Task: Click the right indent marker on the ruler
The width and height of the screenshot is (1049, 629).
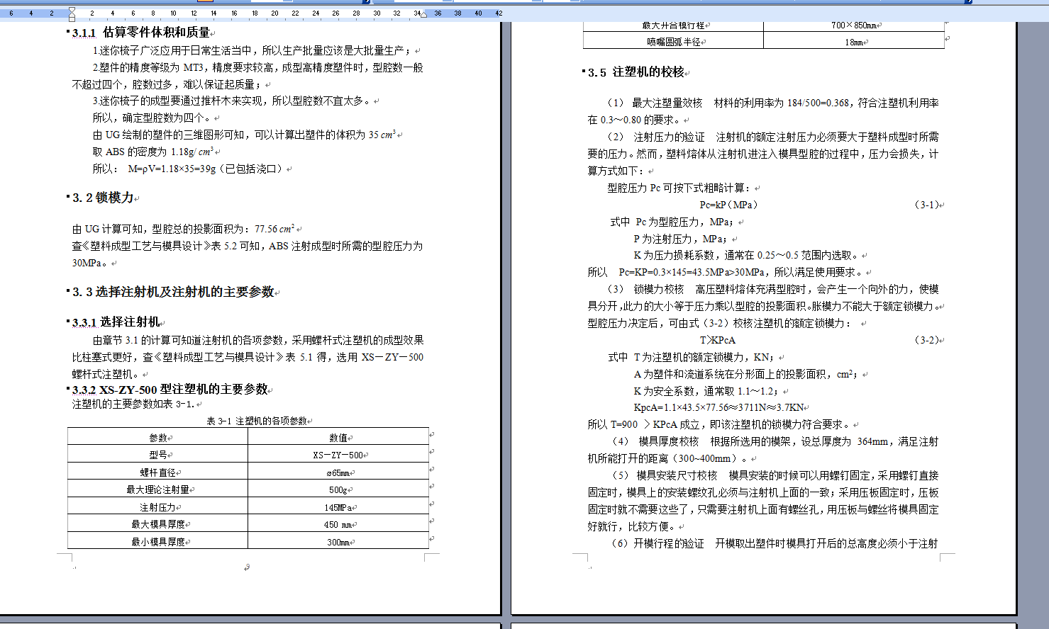Action: tap(424, 14)
